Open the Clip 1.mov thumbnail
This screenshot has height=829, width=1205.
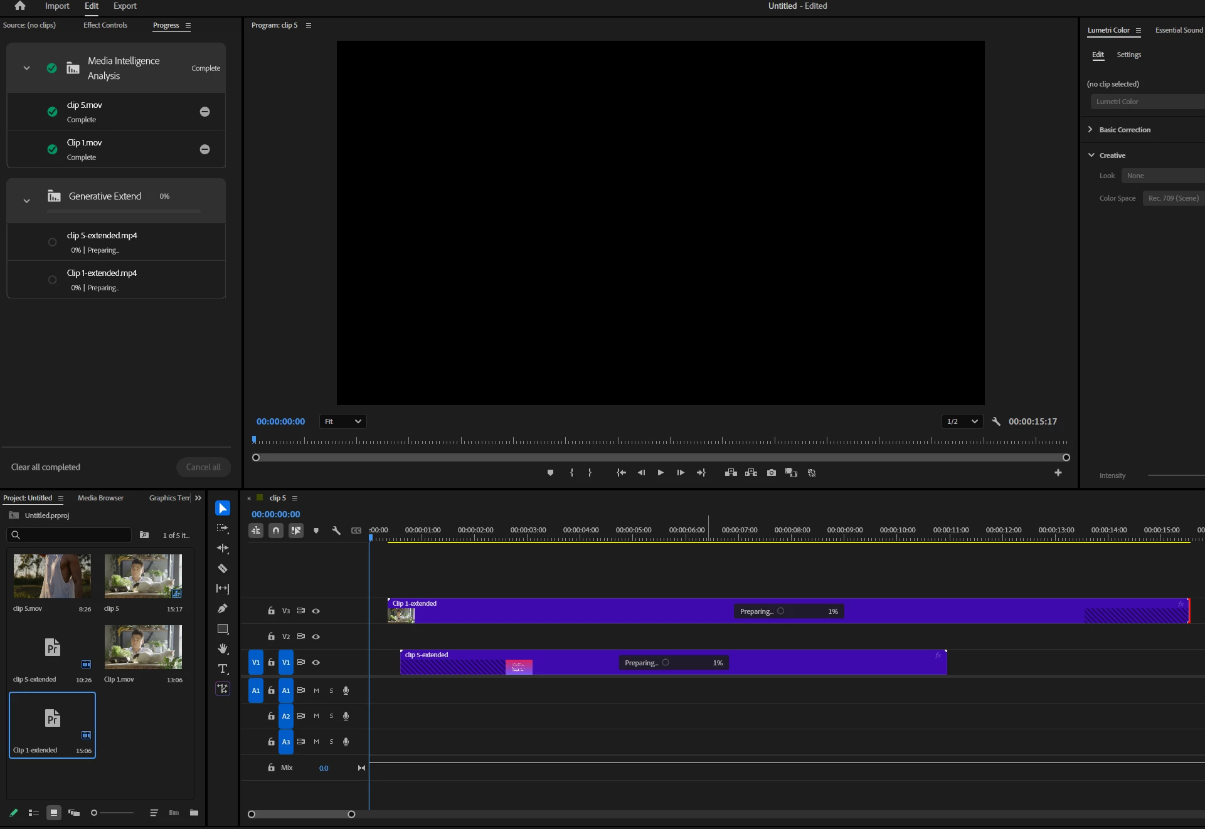coord(143,647)
